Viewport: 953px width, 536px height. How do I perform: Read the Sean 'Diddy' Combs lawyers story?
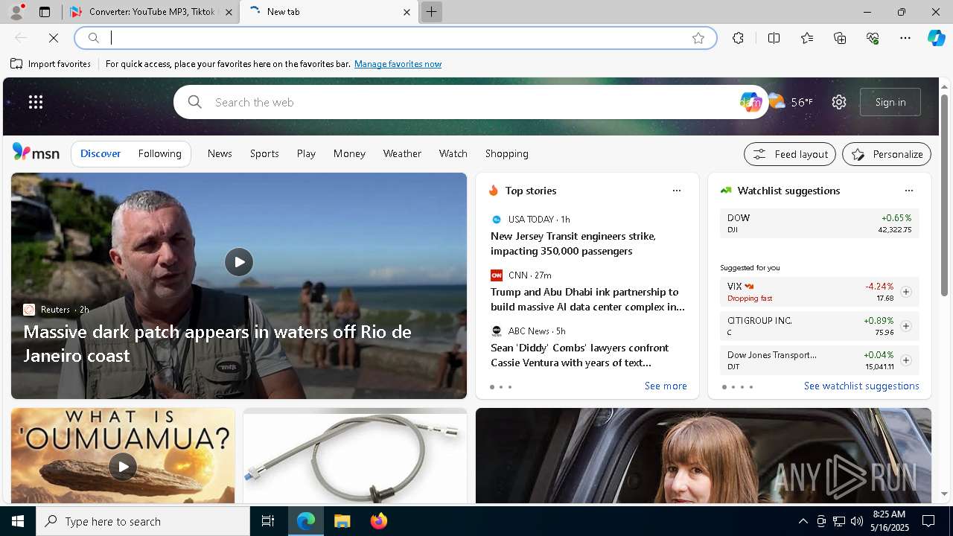tap(579, 355)
